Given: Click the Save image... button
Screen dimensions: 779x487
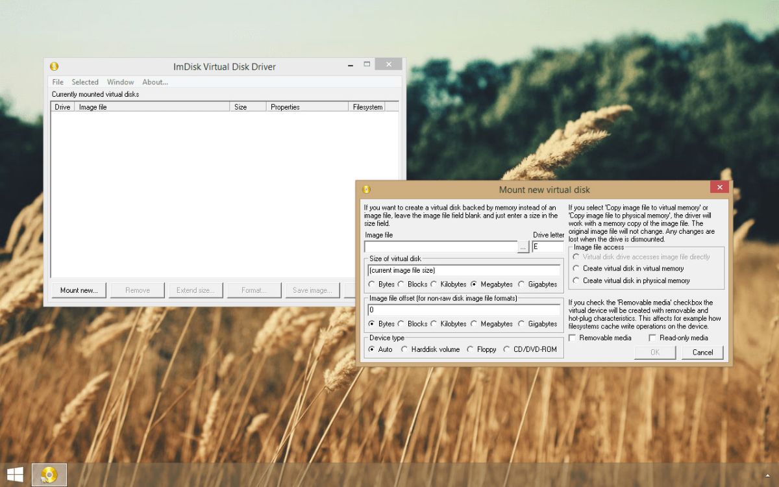Looking at the screenshot, I should click(x=313, y=290).
